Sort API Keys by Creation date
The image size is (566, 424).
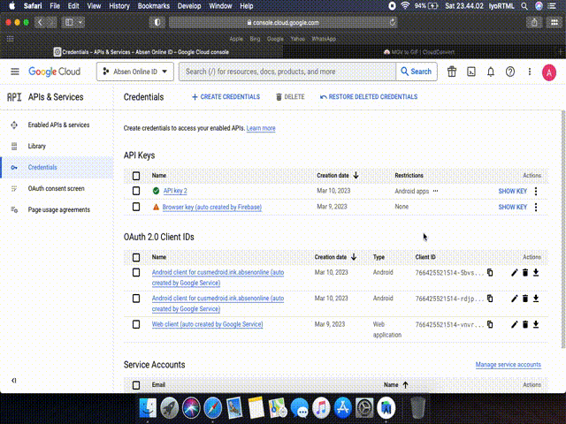(x=338, y=176)
